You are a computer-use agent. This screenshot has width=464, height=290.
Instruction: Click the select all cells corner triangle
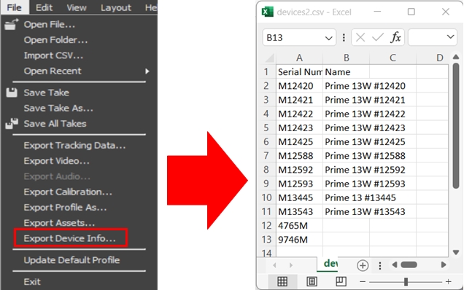270,58
